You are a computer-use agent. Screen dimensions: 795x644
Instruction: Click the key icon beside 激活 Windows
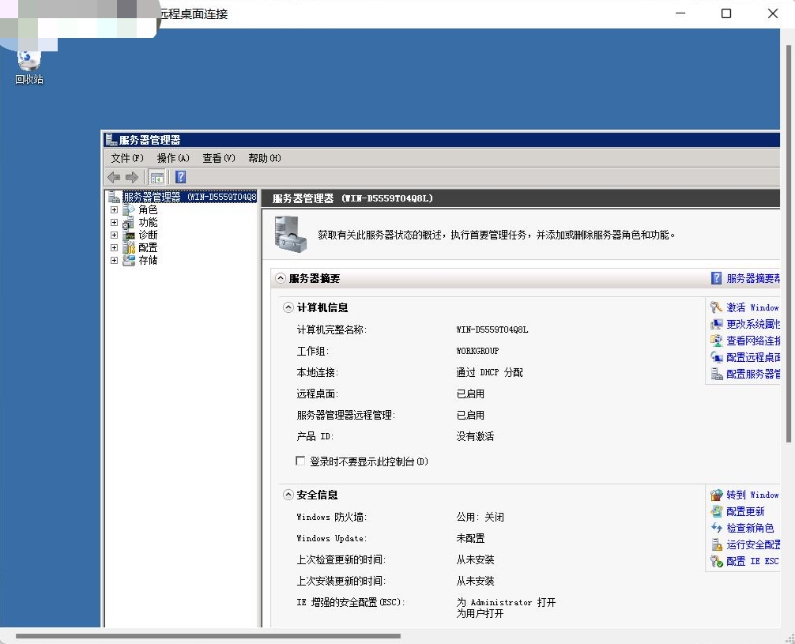[716, 307]
